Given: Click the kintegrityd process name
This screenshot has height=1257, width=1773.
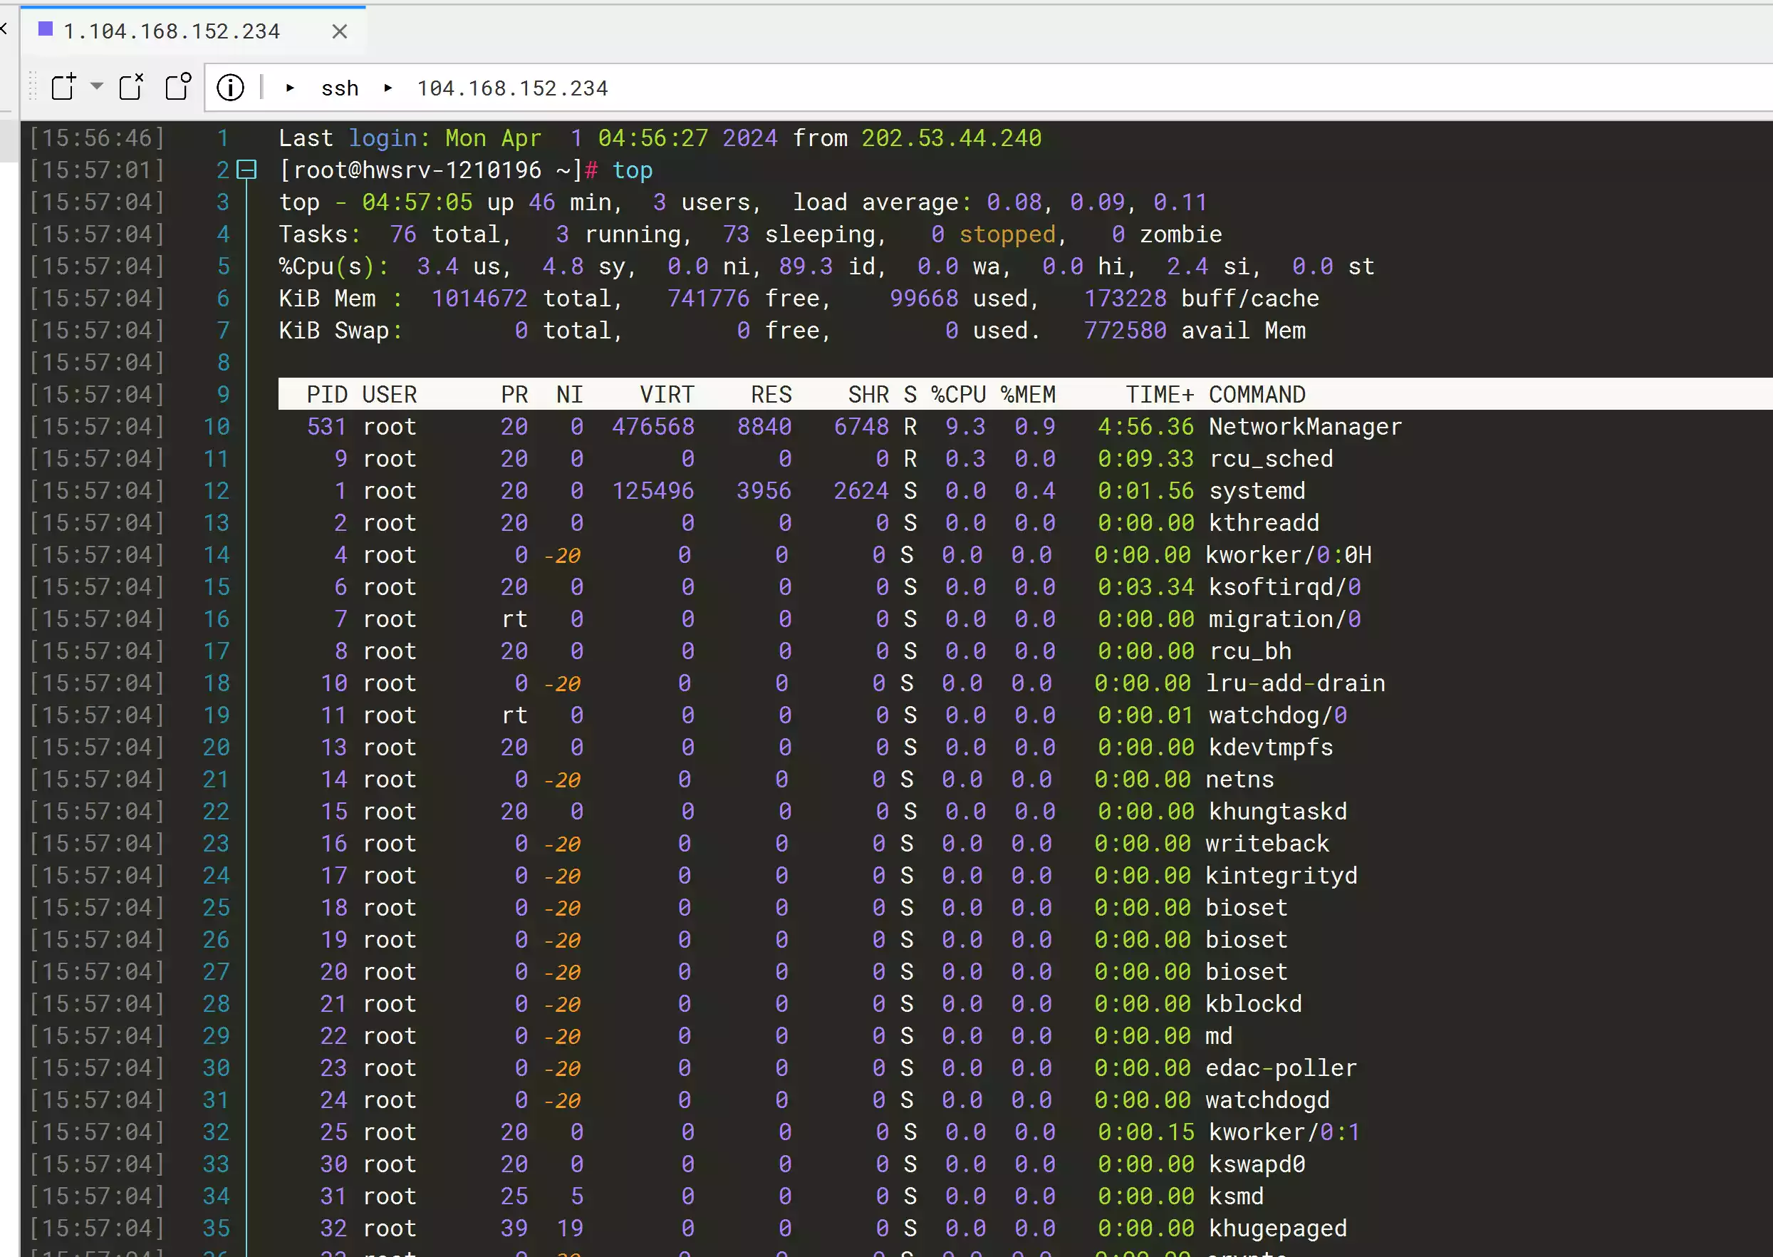Looking at the screenshot, I should (1281, 876).
